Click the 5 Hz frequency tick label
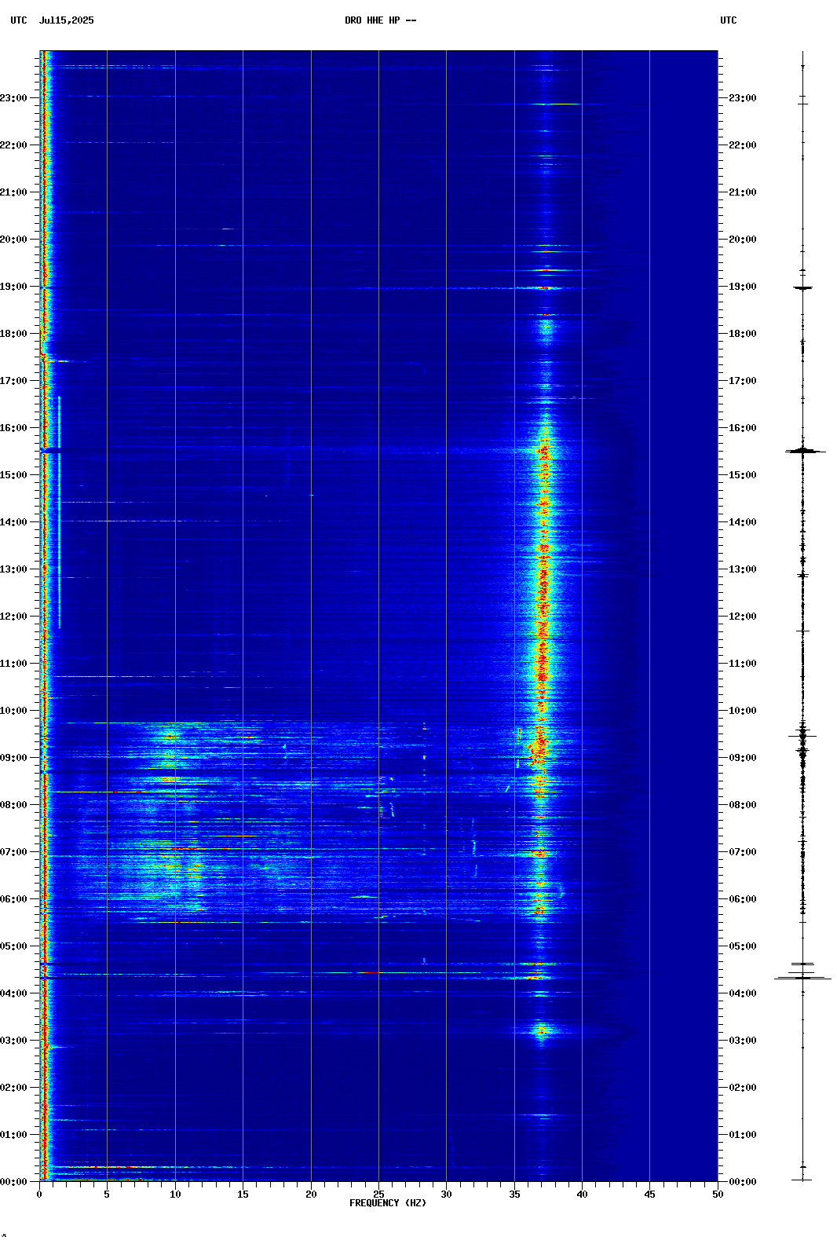Screen dimensions: 837x1244 click(x=107, y=1195)
